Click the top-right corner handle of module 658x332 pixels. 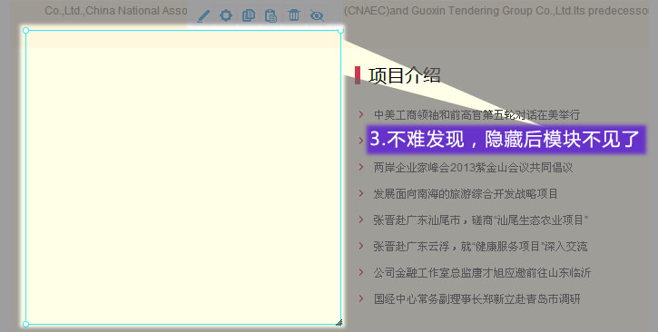pos(340,30)
